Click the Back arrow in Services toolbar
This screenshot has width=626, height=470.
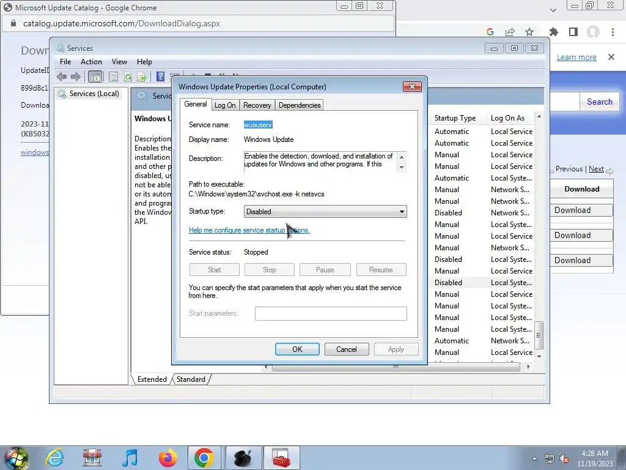pos(62,76)
